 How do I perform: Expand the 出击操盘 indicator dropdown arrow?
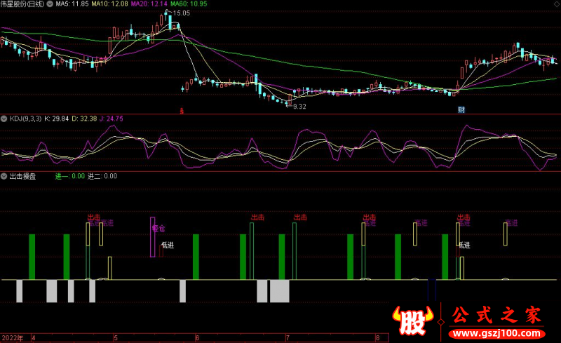[x=4, y=176]
